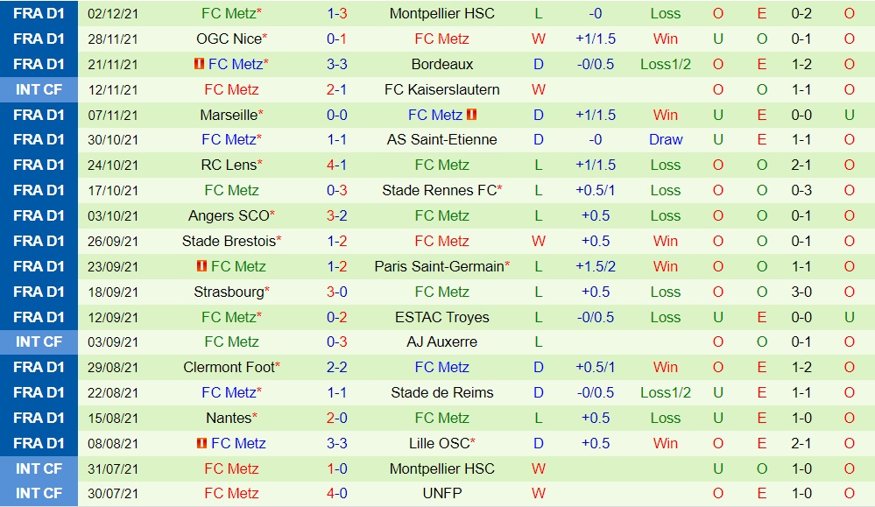This screenshot has width=875, height=507.
Task: Click the 3-2 score of the Angers SCO match
Action: [336, 215]
